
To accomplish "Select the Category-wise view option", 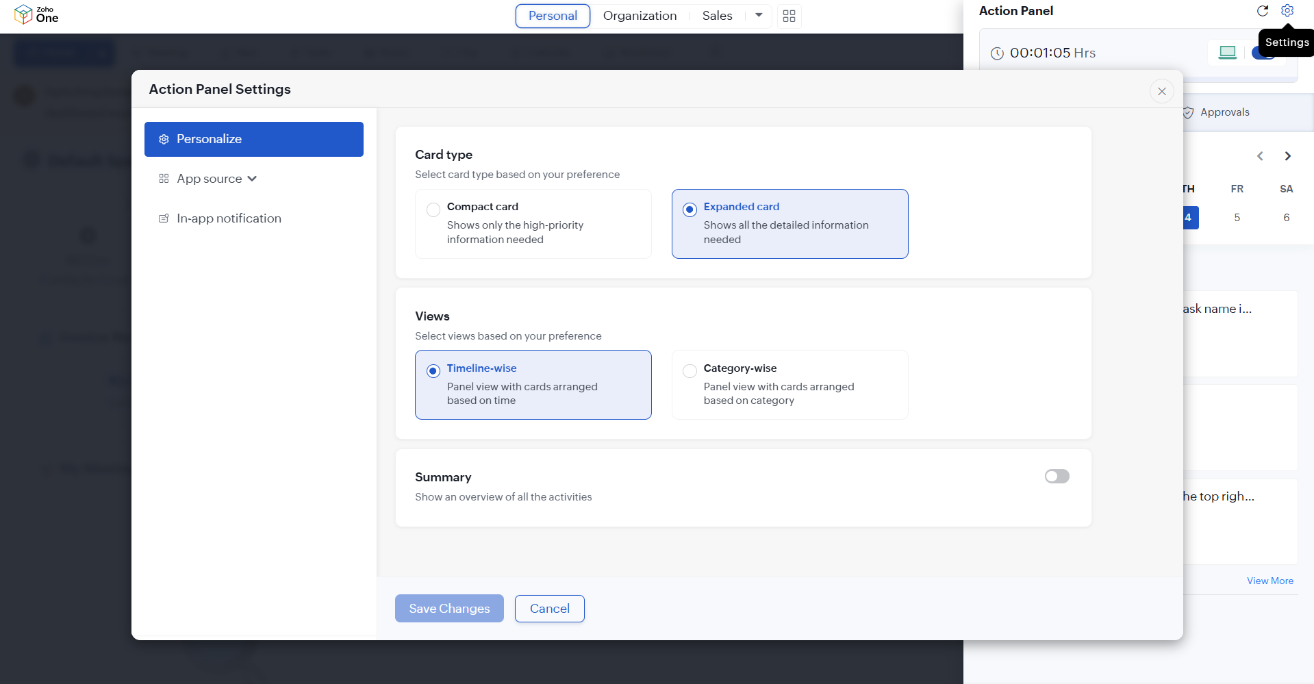I will [690, 371].
